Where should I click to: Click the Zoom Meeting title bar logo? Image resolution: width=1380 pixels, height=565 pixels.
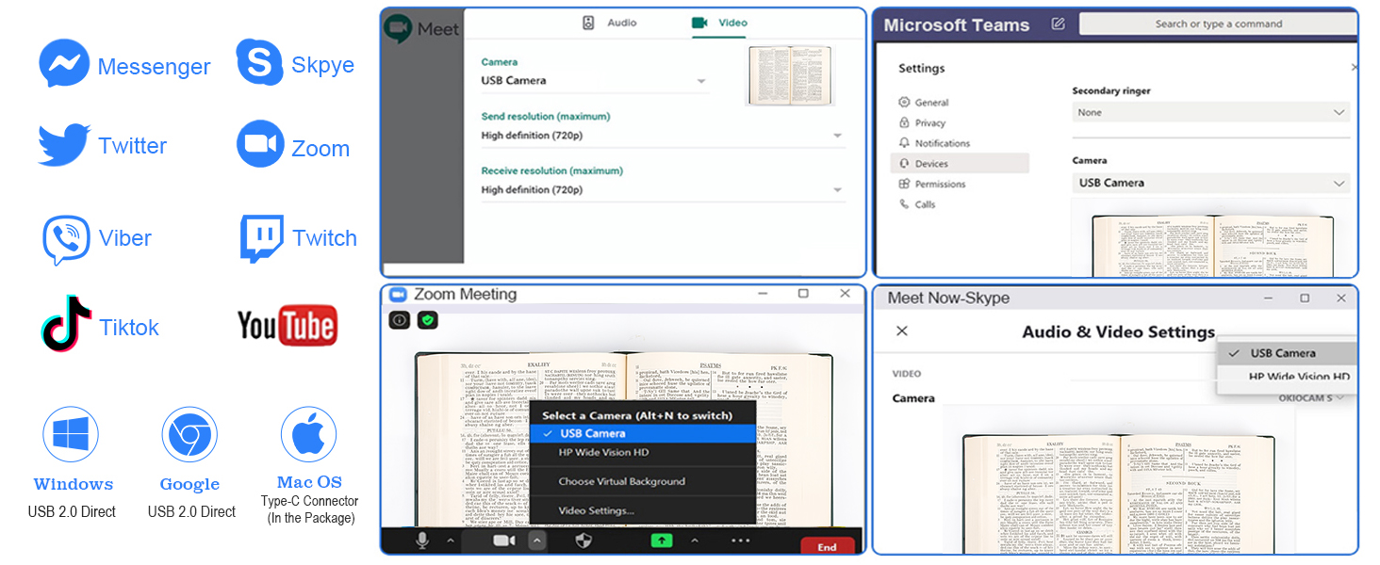click(x=397, y=294)
